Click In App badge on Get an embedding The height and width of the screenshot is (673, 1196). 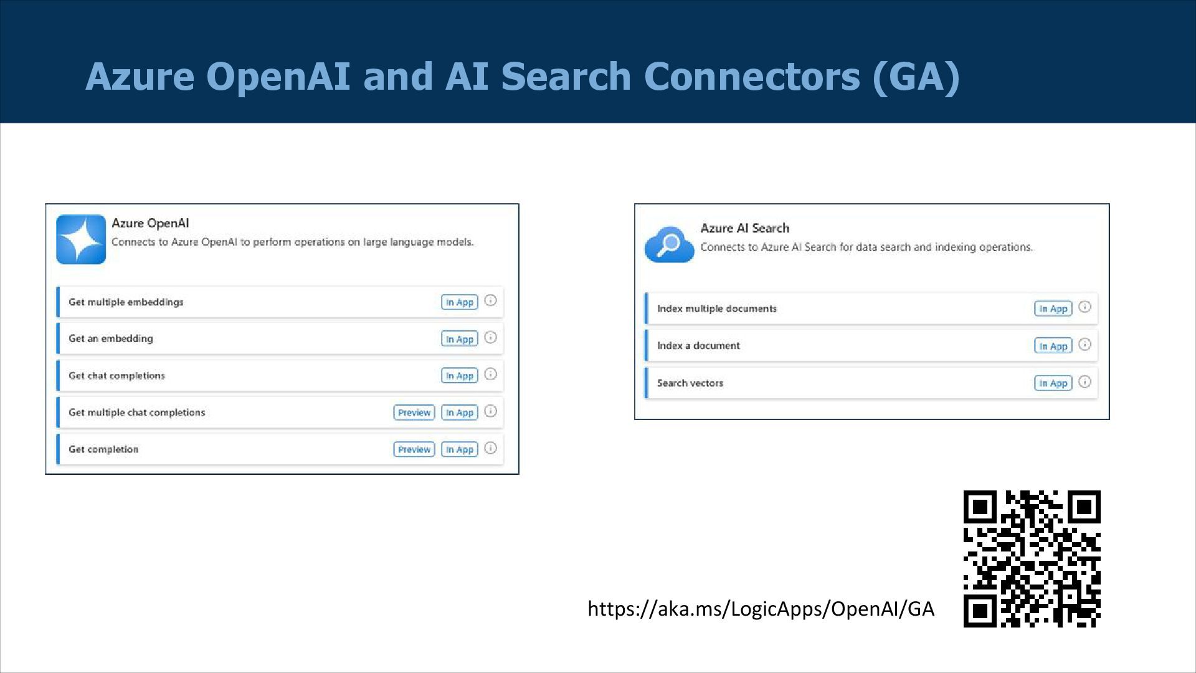pos(459,339)
